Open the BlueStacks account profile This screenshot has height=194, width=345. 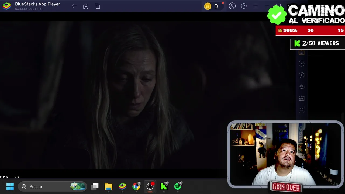(232, 6)
